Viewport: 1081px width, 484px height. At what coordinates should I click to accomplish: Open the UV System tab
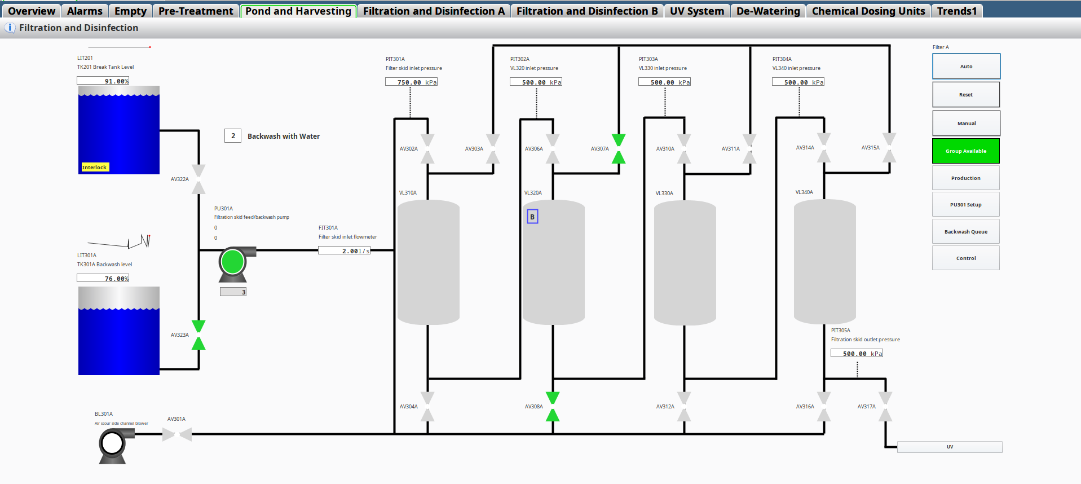point(697,11)
